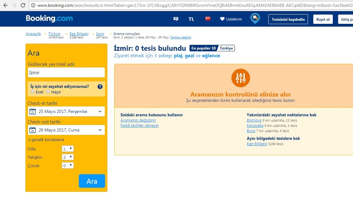353x198 pixels.
Task: Click the Bornova nearby destination link
Action: pos(254,120)
